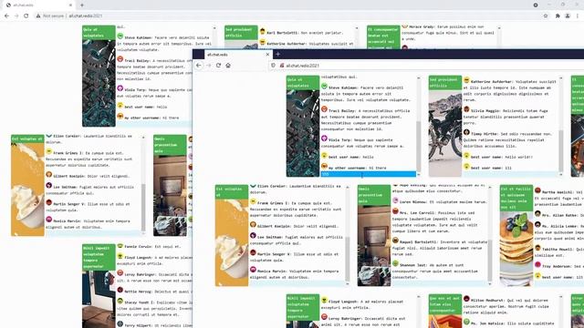
Task: Open the pancakes room image in Firefox
Action: [x=516, y=249]
